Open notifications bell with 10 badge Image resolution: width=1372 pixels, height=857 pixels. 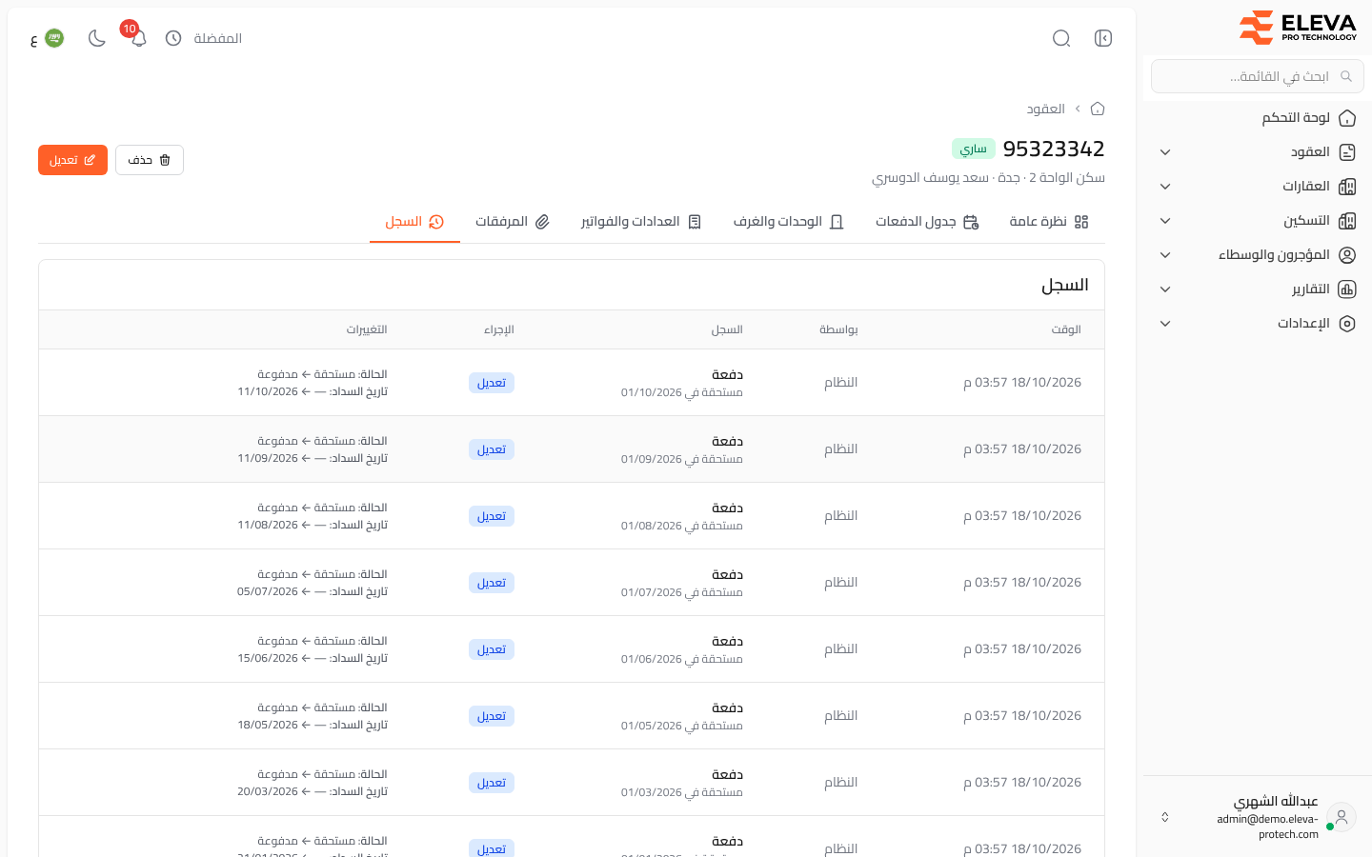[138, 38]
